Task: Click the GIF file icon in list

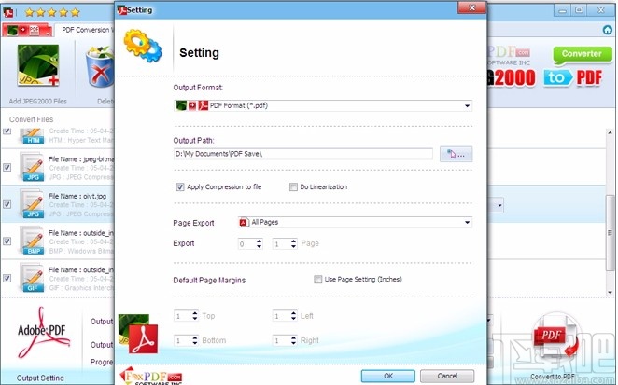Action: pyautogui.click(x=32, y=278)
